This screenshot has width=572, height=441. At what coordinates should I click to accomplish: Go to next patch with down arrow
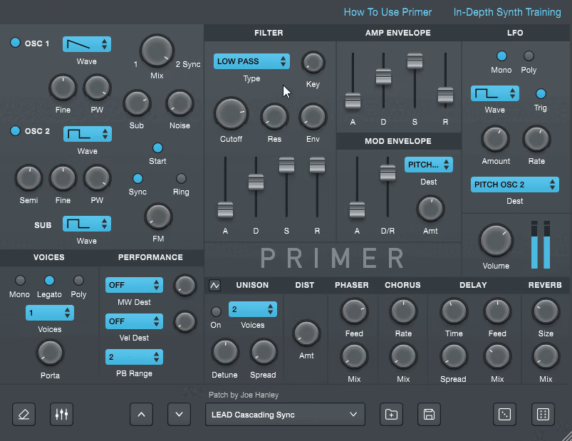[x=179, y=415]
